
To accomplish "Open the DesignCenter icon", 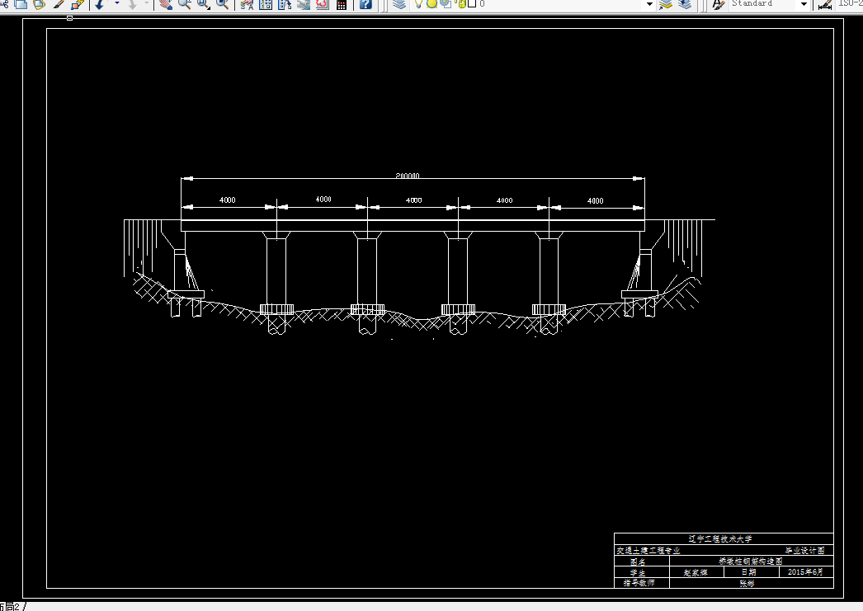I will tap(266, 4).
